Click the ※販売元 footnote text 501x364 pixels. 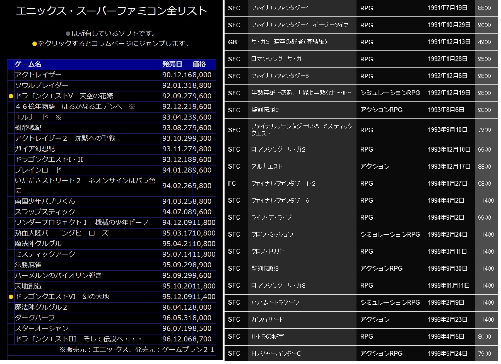tap(137, 350)
